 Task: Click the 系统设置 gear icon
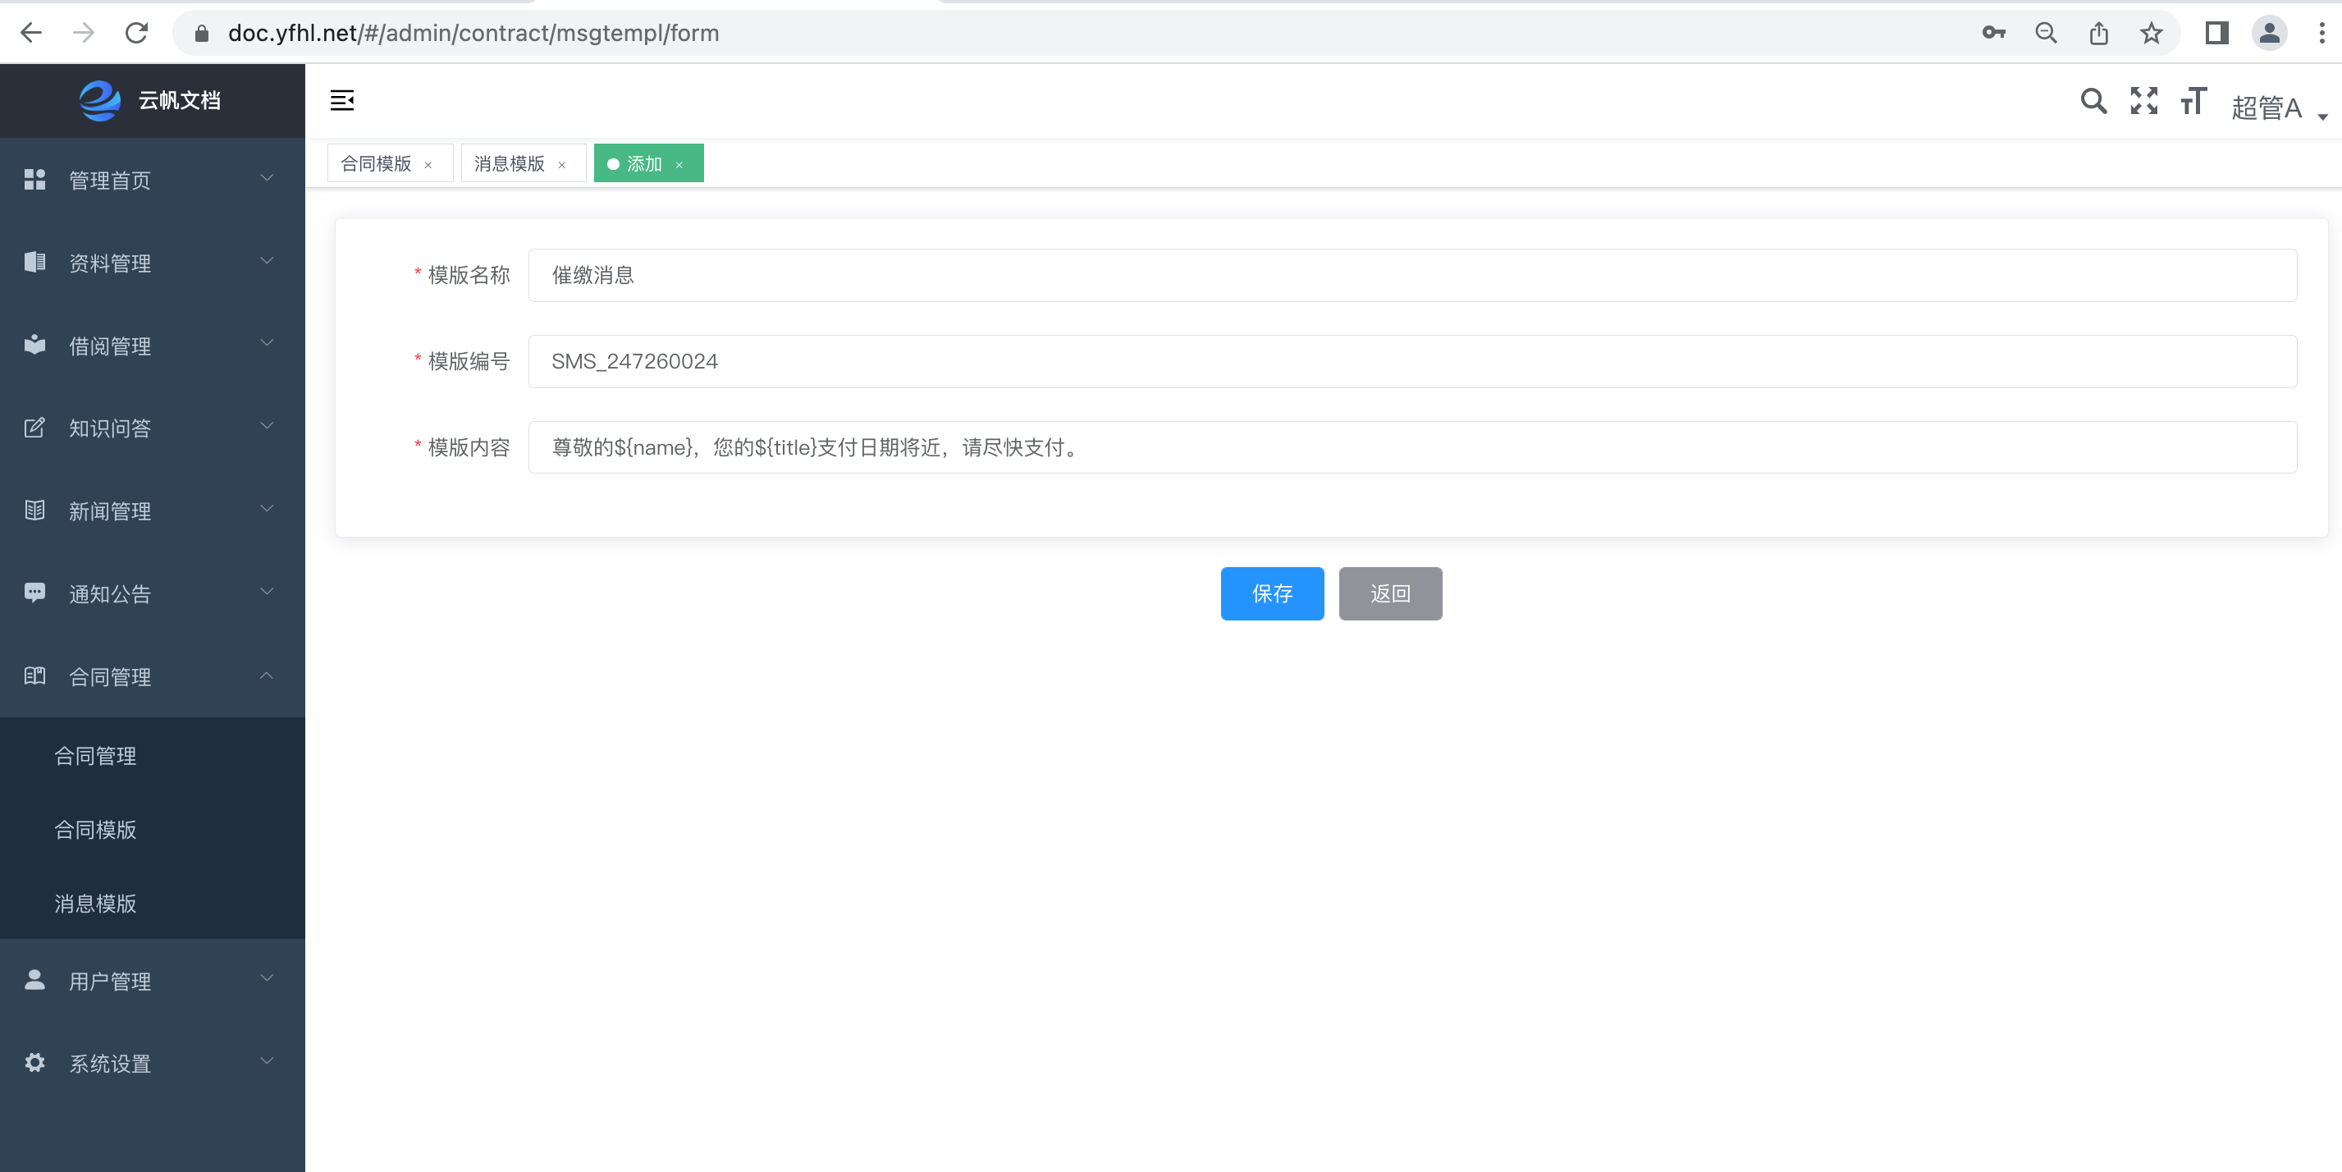[x=34, y=1063]
